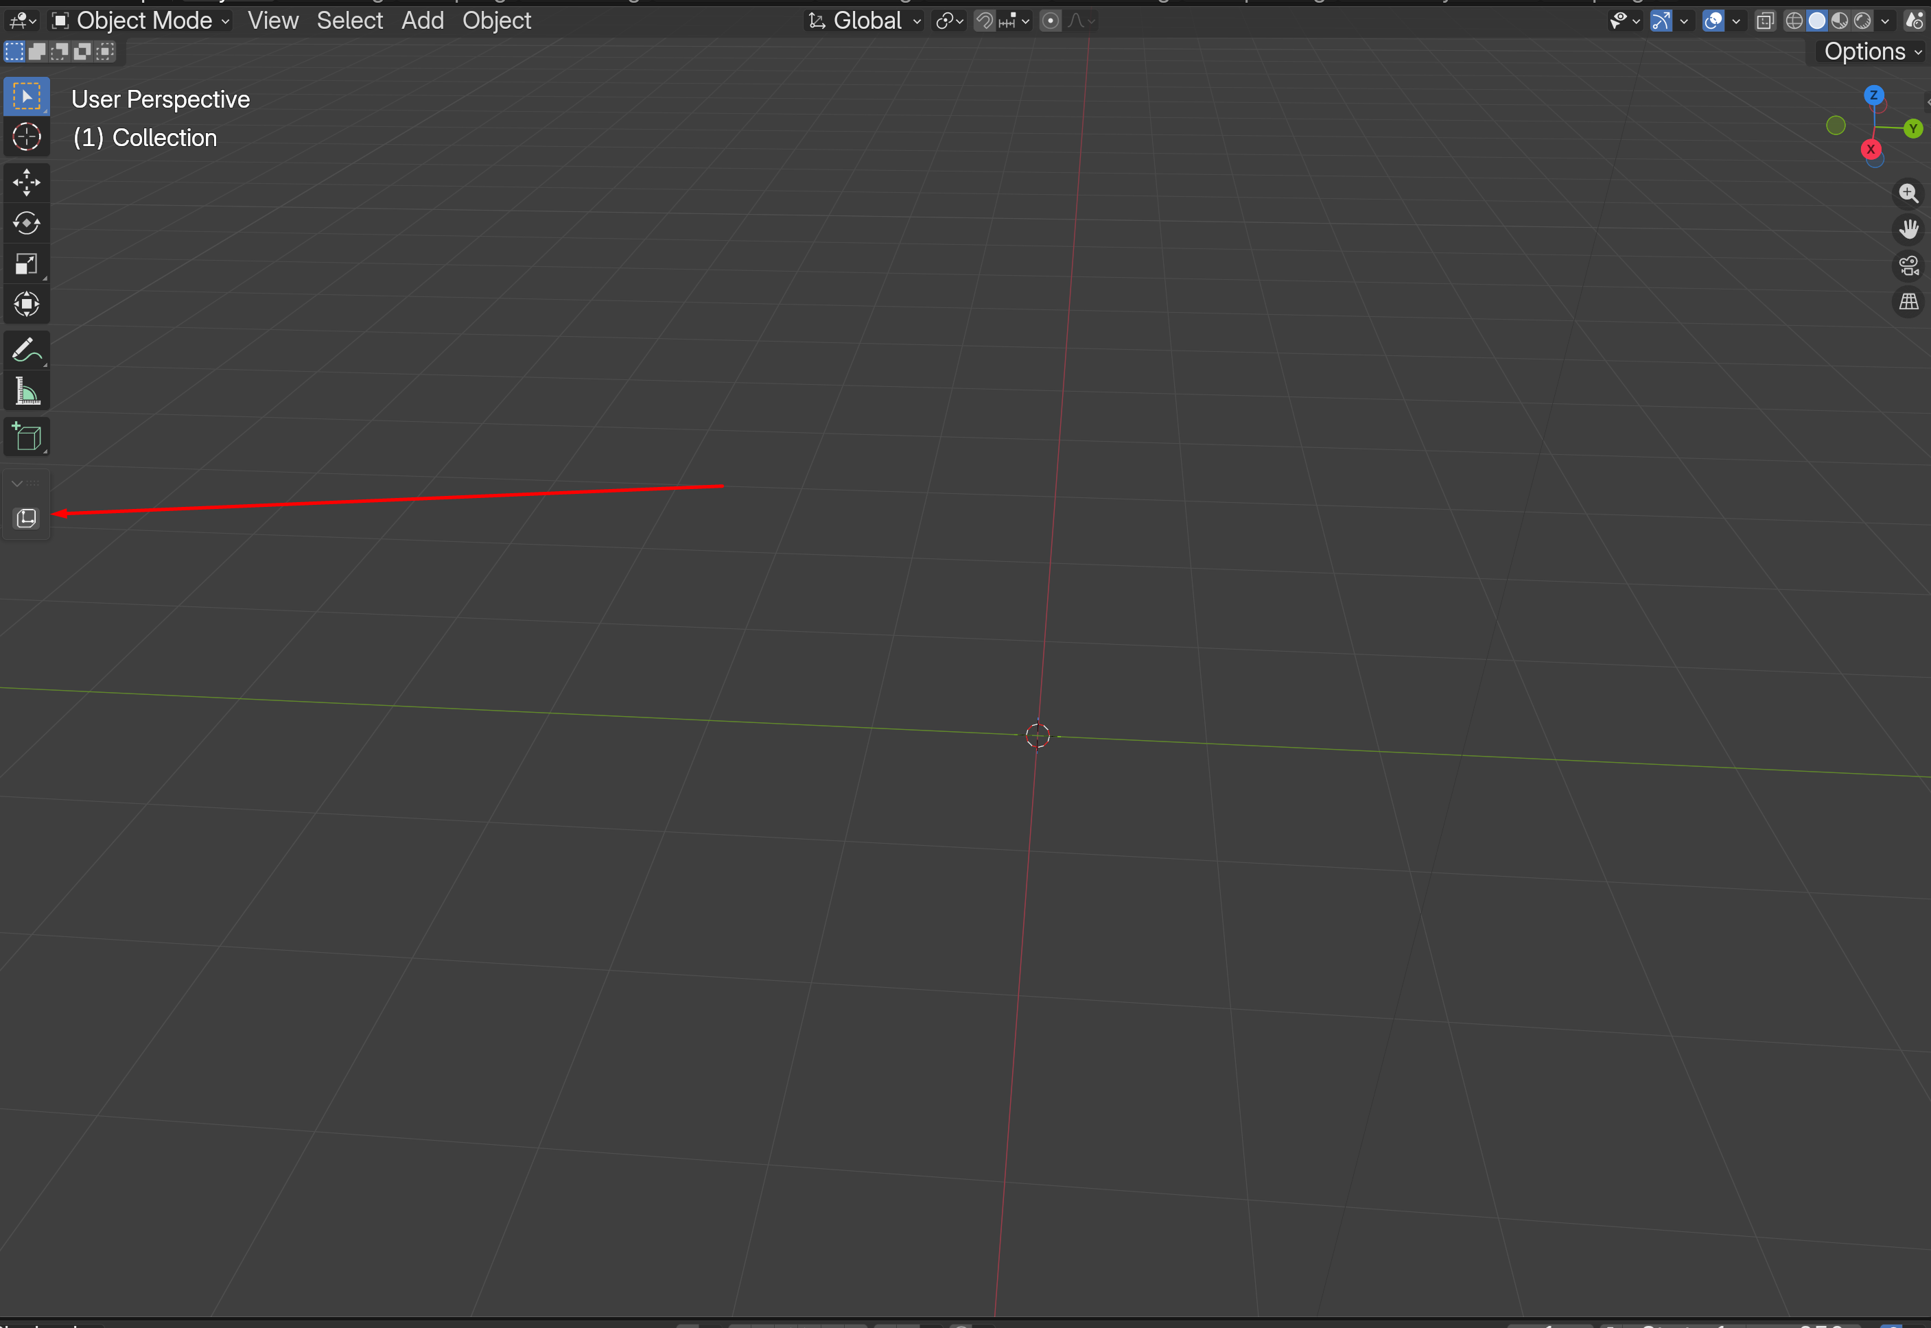Screen dimensions: 1931x1328
Task: Click the 3D cursor at the world origin
Action: tap(1037, 735)
